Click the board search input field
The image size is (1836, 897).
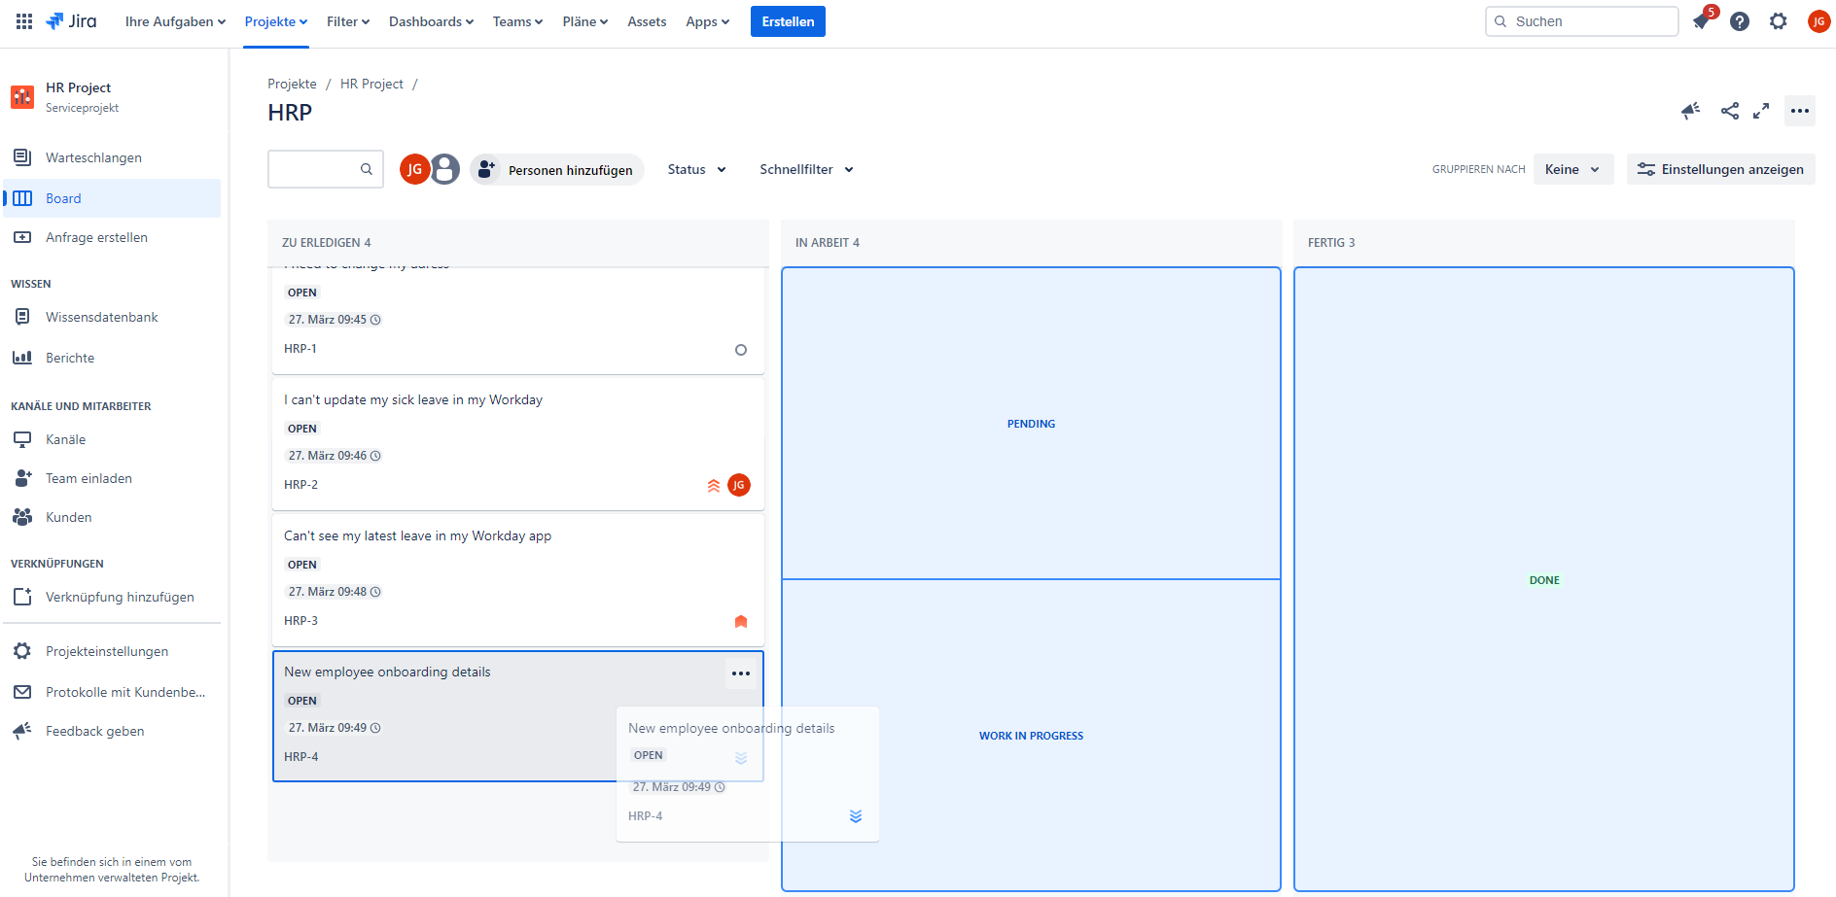pyautogui.click(x=315, y=169)
